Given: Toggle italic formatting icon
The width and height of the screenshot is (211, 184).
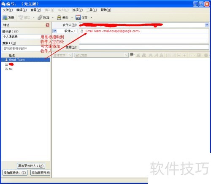Looking at the screenshot, I should (x=156, y=55).
